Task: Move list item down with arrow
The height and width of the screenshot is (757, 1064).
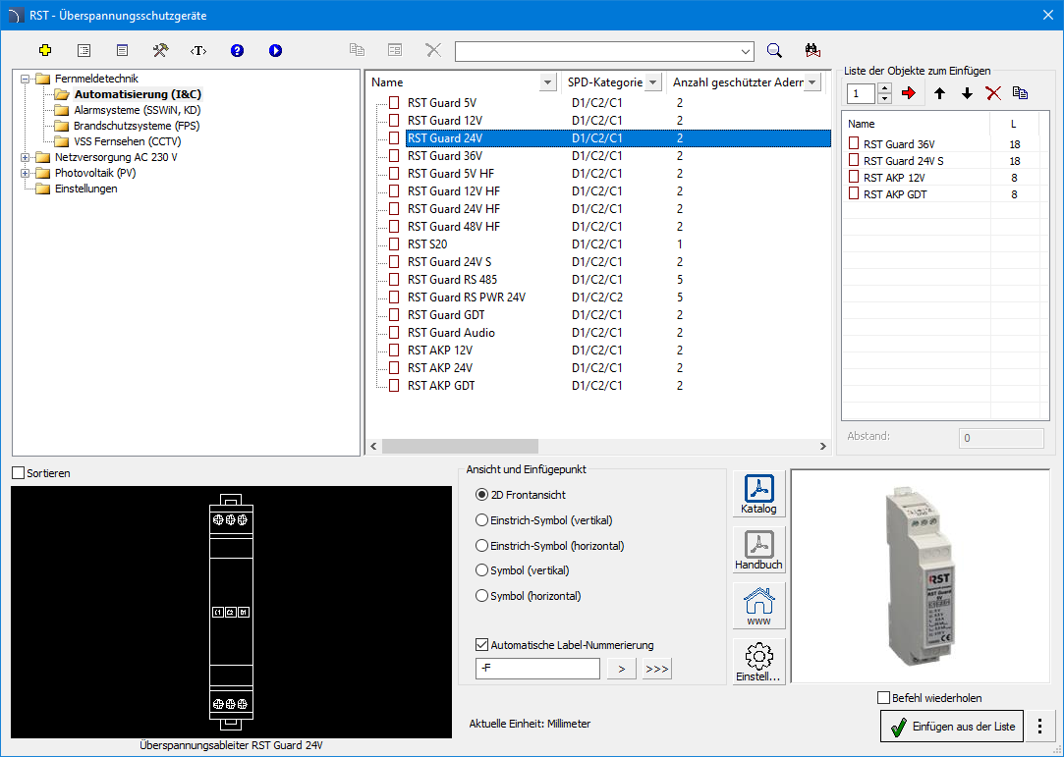Action: click(x=967, y=93)
